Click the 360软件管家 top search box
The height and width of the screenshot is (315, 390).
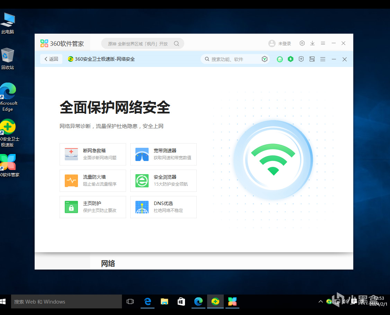tap(142, 44)
